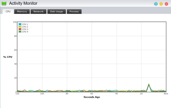
Task: Click the "% CPU" axis label
Action: pyautogui.click(x=8, y=57)
